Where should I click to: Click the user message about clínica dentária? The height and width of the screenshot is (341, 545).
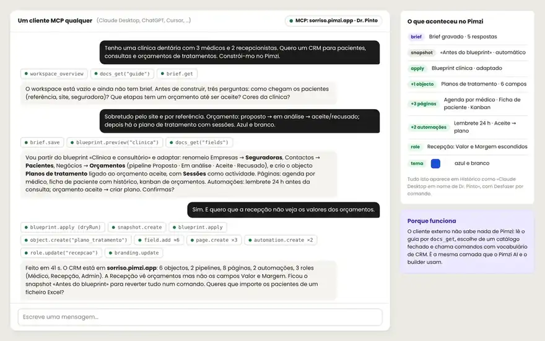[240, 52]
